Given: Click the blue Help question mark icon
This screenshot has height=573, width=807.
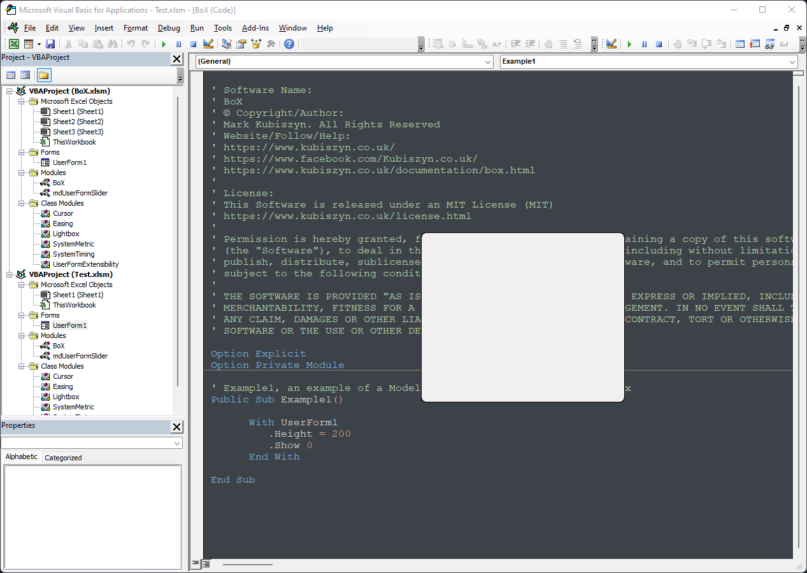Looking at the screenshot, I should [289, 44].
